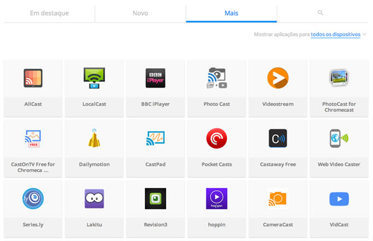The image size is (373, 241).
Task: Select the Series.ly app icon
Action: click(33, 199)
